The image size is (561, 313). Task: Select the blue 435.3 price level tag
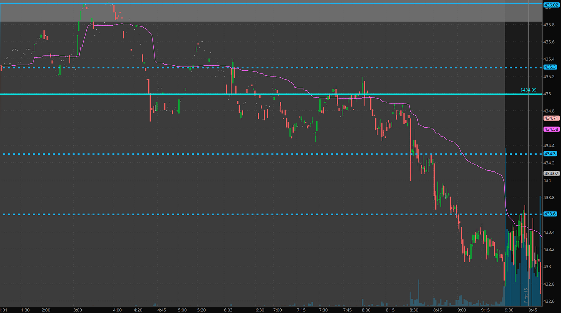pyautogui.click(x=550, y=67)
